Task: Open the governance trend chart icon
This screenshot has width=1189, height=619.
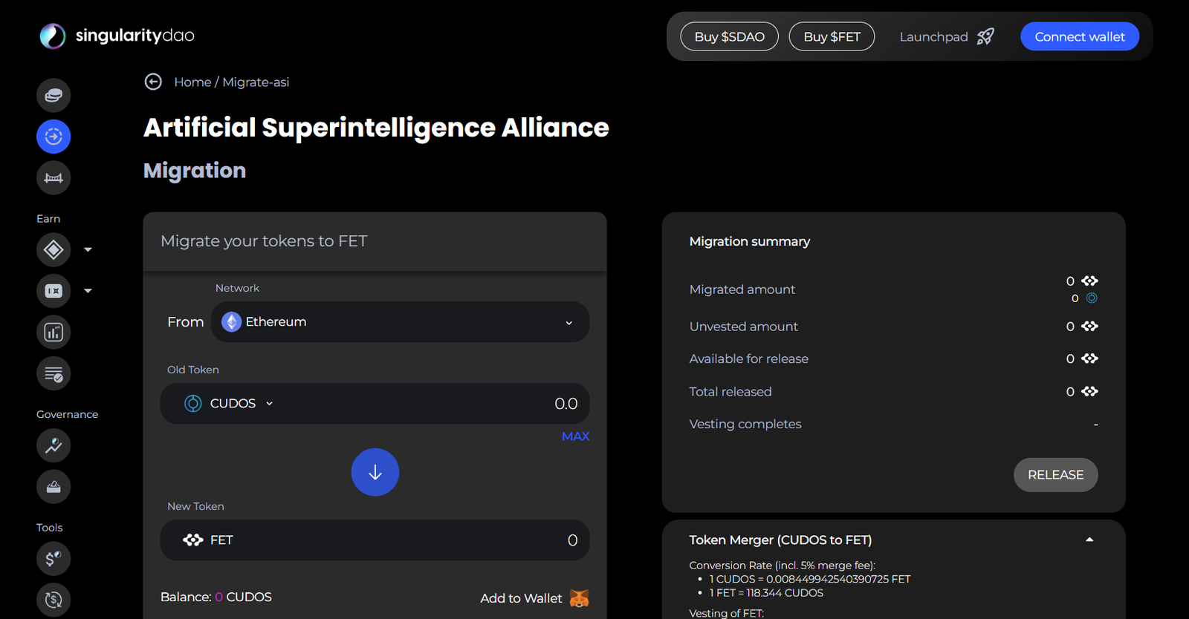Action: (54, 445)
